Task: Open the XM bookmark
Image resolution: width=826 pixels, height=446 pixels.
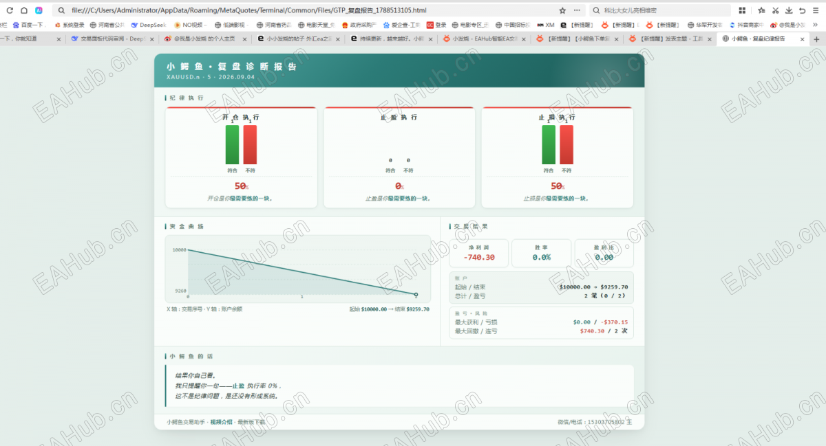Action: coord(545,25)
